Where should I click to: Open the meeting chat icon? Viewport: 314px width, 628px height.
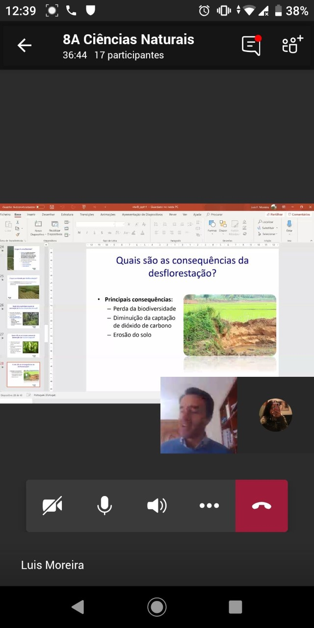point(251,46)
